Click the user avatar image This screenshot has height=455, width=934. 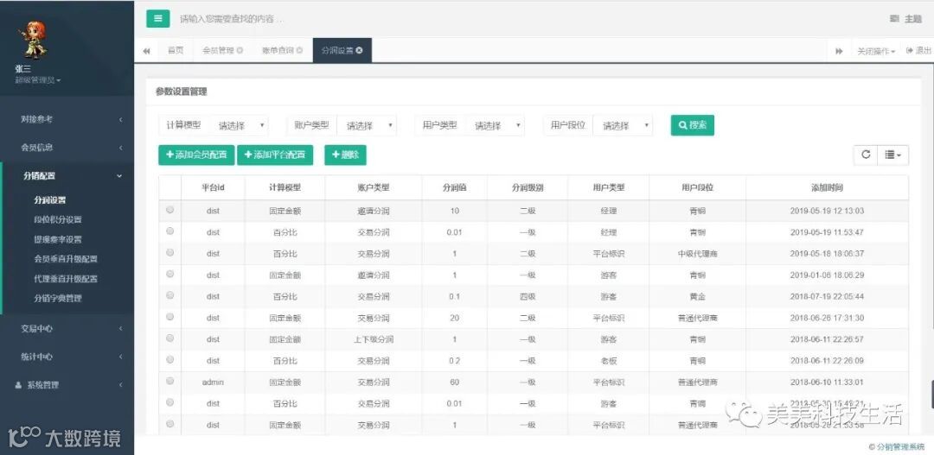(x=35, y=40)
